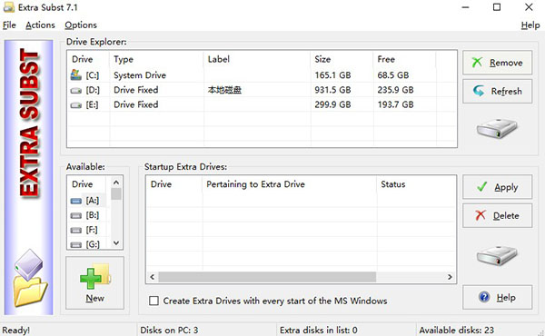545x336 pixels.
Task: Click 'Available disks: 23' status entry
Action: click(x=456, y=330)
